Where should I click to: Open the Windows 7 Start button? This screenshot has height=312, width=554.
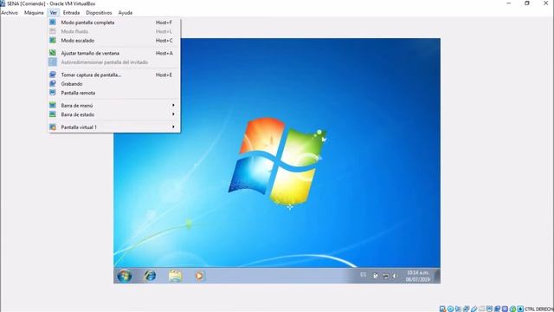(x=125, y=276)
